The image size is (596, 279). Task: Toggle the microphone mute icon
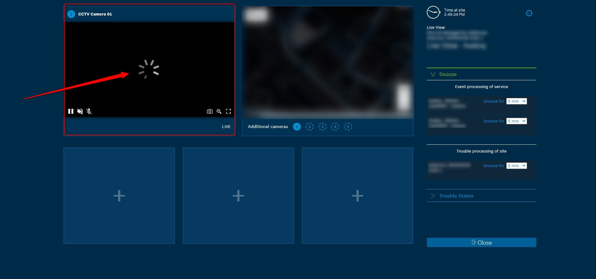89,111
